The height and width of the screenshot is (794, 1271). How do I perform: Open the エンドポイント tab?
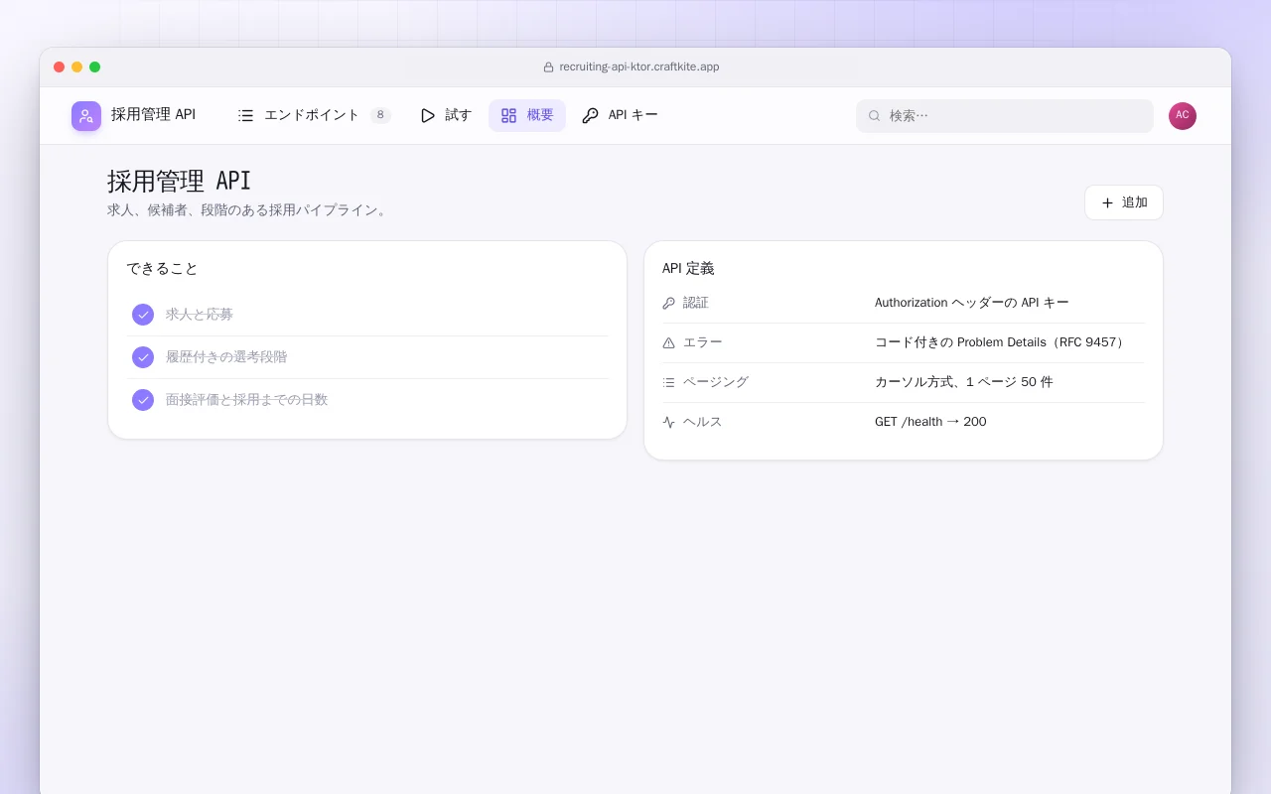point(314,115)
